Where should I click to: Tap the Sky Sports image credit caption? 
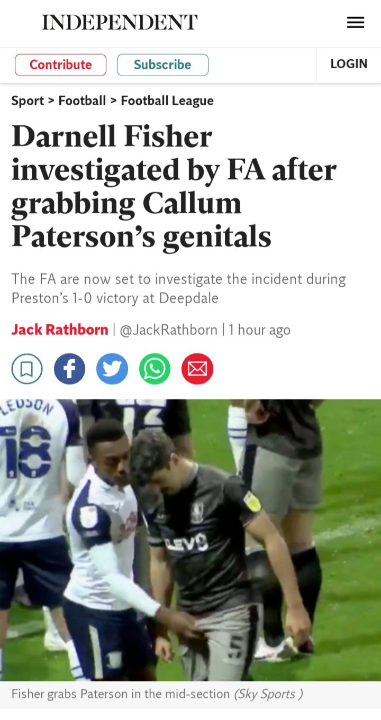[x=268, y=694]
